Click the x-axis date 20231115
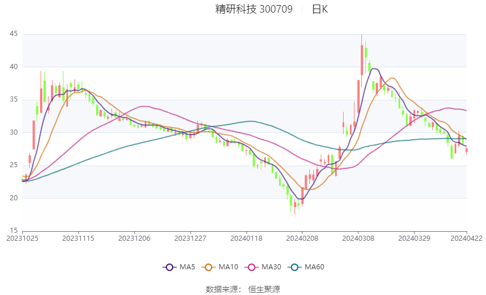The height and width of the screenshot is (295, 486). pos(78,239)
